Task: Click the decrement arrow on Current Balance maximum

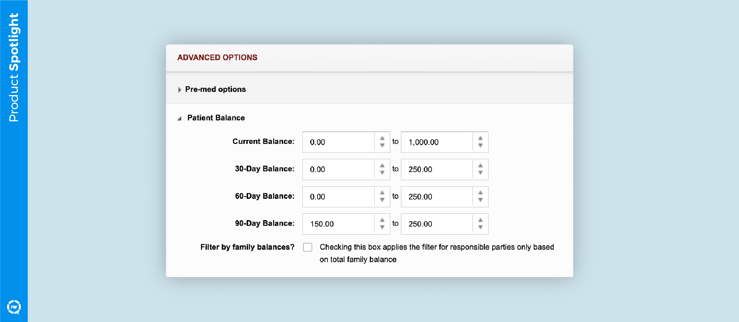Action: pyautogui.click(x=480, y=145)
